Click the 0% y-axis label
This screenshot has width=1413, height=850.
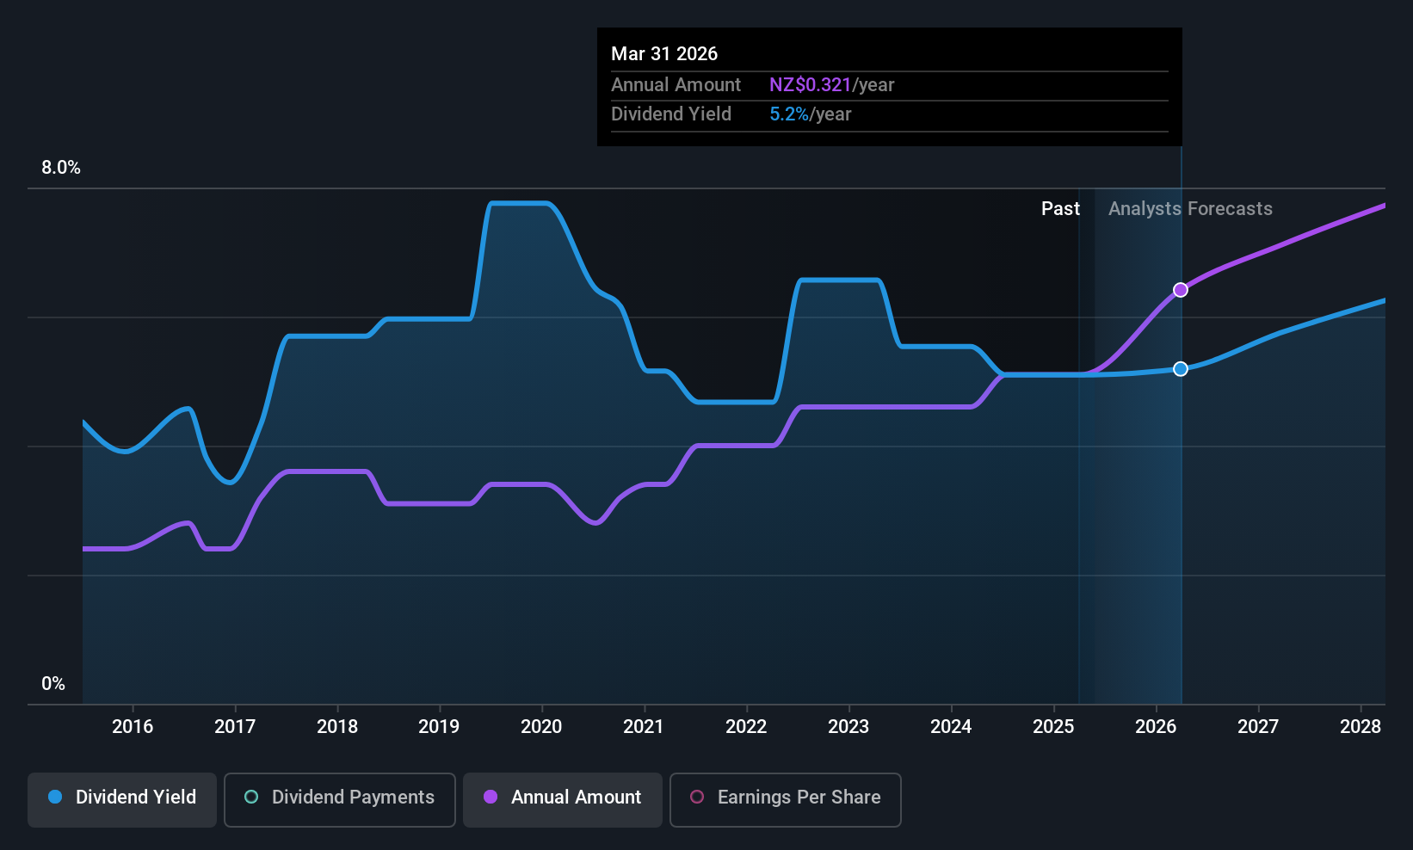click(x=53, y=684)
